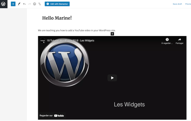Click the www channel avatar in the video

click(43, 41)
